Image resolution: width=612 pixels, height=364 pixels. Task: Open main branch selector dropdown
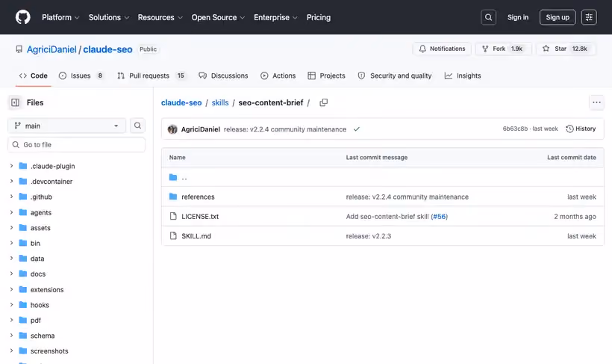[66, 126]
